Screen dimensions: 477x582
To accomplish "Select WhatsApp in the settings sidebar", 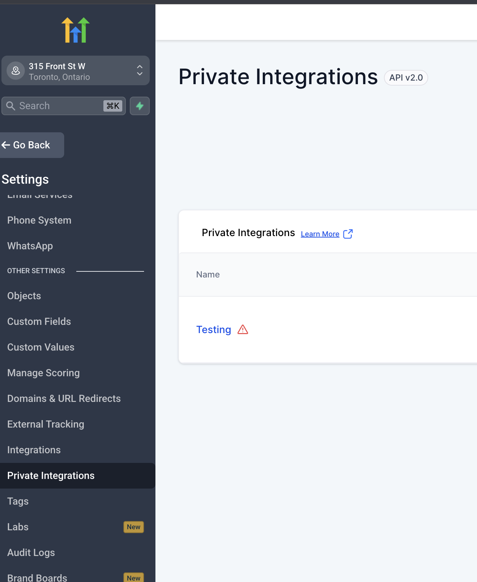I will (30, 246).
